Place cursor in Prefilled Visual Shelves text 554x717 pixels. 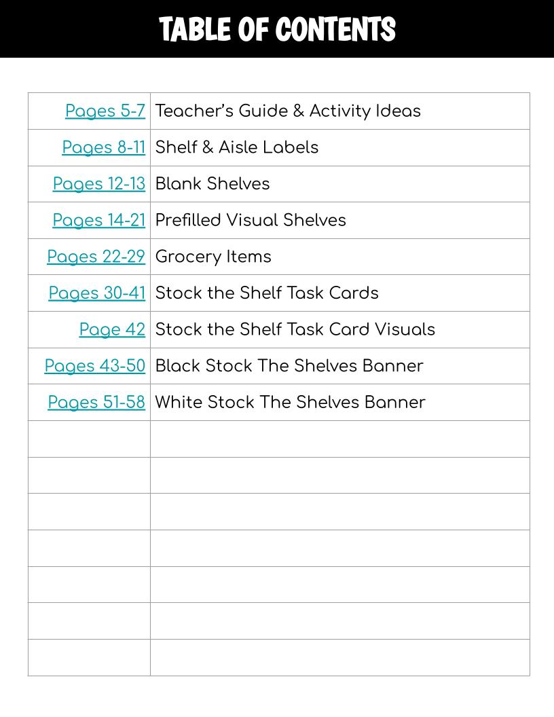(x=251, y=221)
